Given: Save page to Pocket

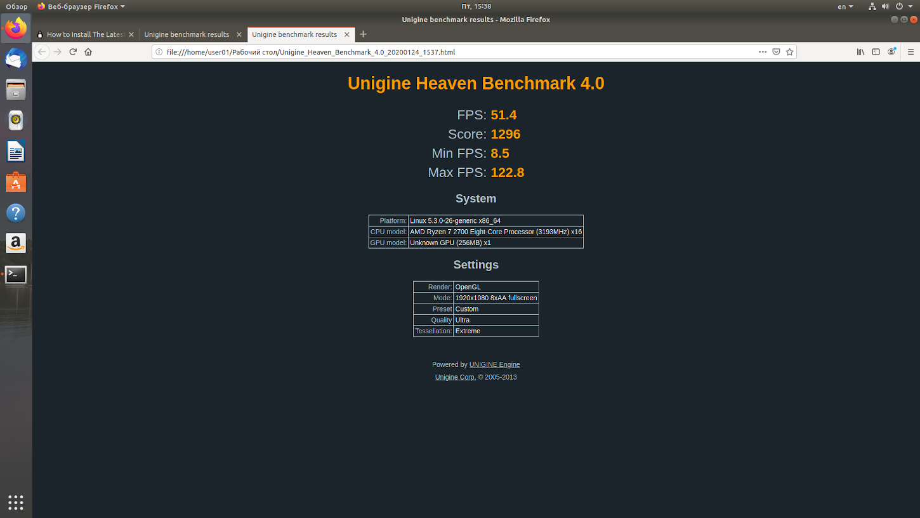Looking at the screenshot, I should click(776, 52).
